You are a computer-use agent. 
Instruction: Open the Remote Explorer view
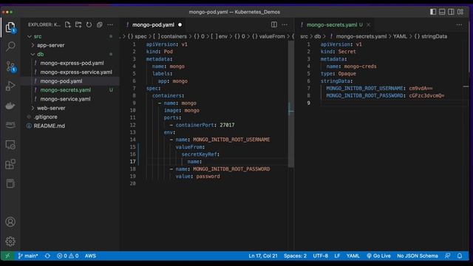10,145
